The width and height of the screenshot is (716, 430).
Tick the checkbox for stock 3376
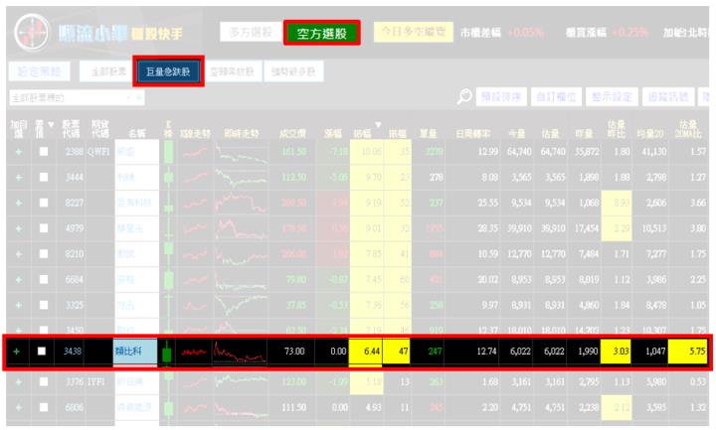click(x=44, y=381)
